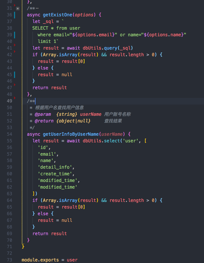Viewport: 204px width, 263px height.
Task: Click the comment text 查找结果
Action: [x=113, y=121]
